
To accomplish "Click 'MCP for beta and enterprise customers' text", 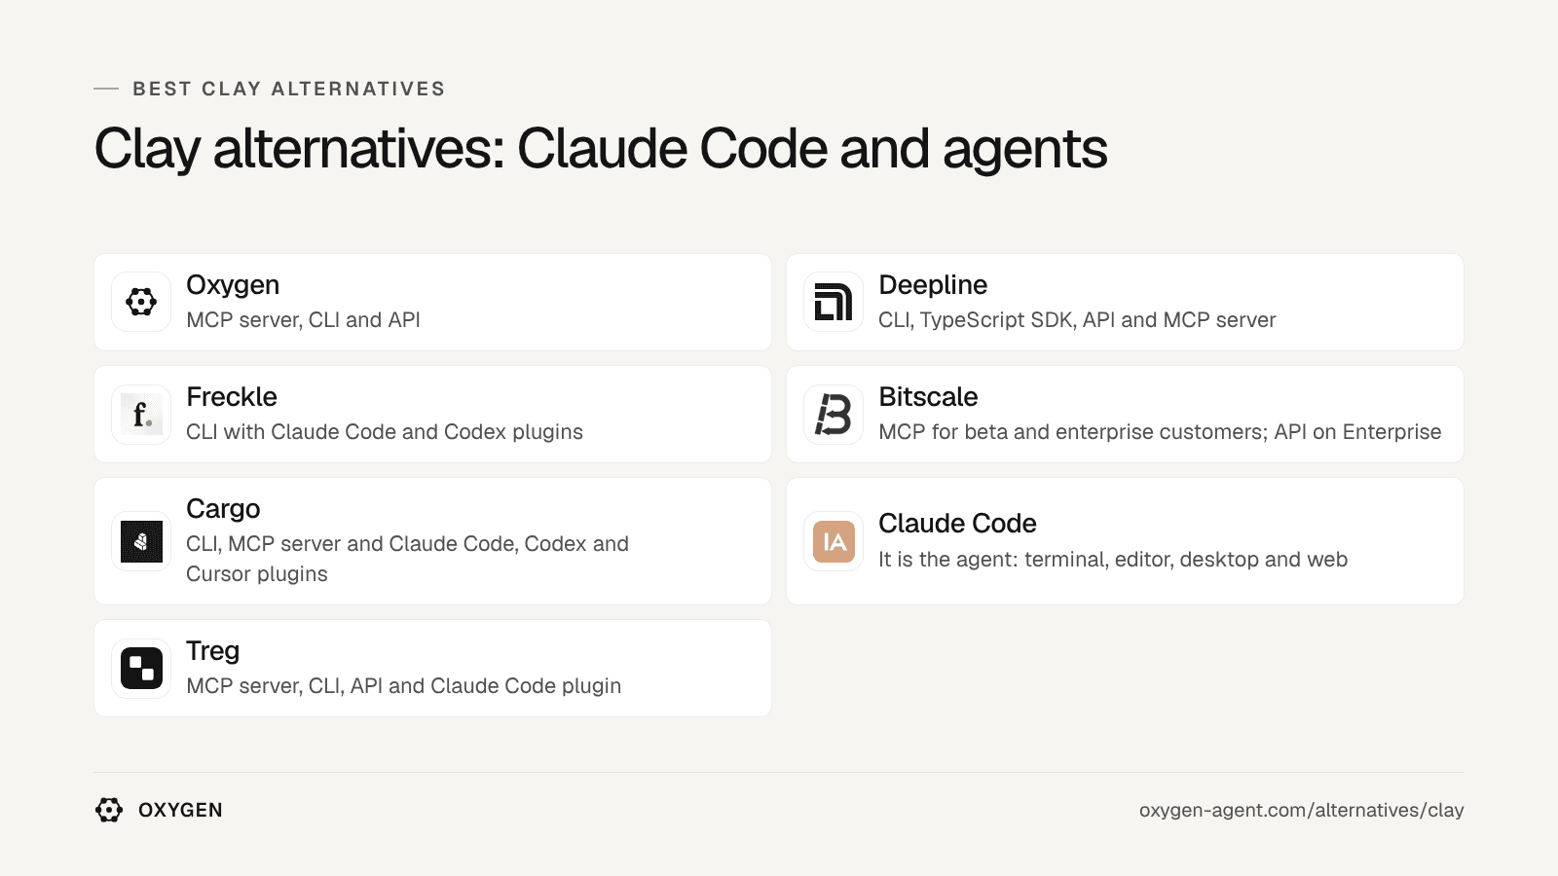I will click(1072, 432).
